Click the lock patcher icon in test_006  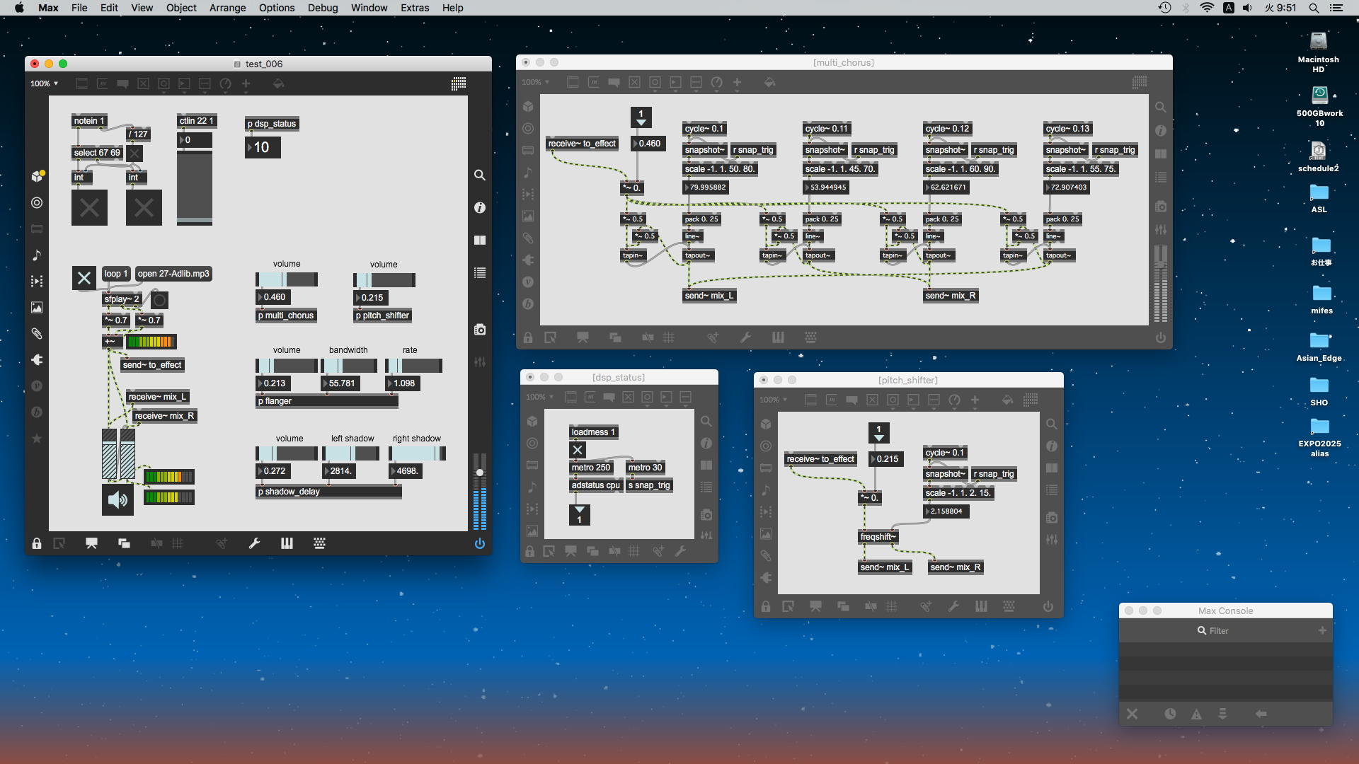37,543
